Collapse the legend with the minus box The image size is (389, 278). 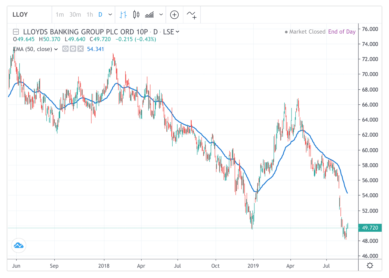pos(16,32)
